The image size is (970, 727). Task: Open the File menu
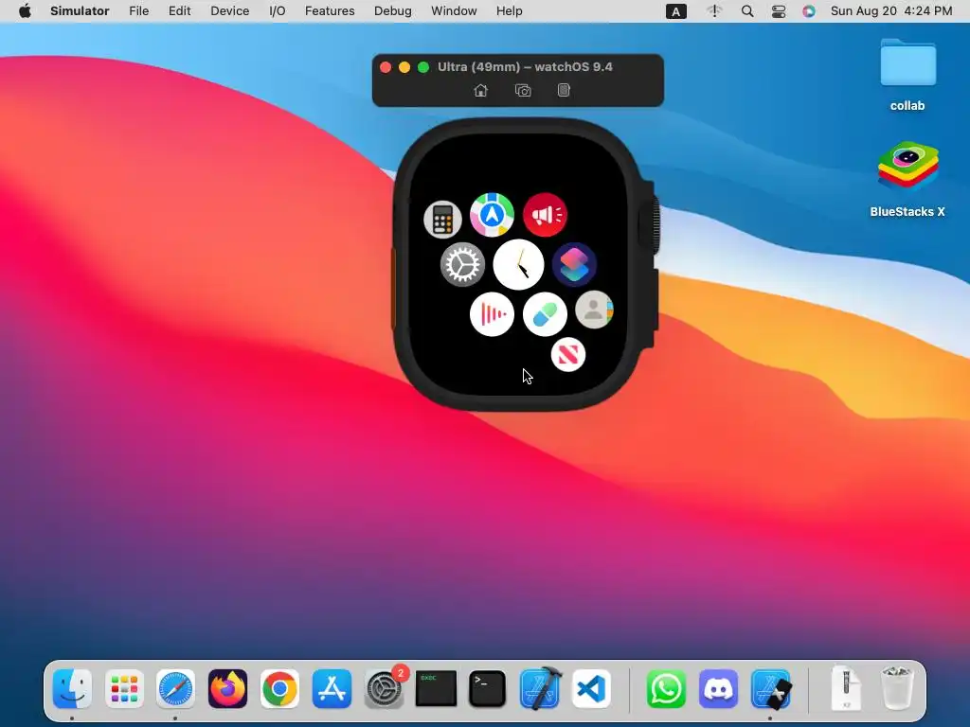tap(138, 11)
